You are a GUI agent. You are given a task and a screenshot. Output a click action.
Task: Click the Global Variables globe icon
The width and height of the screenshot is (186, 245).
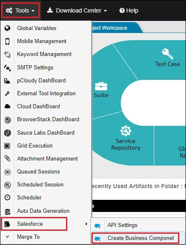click(8, 28)
